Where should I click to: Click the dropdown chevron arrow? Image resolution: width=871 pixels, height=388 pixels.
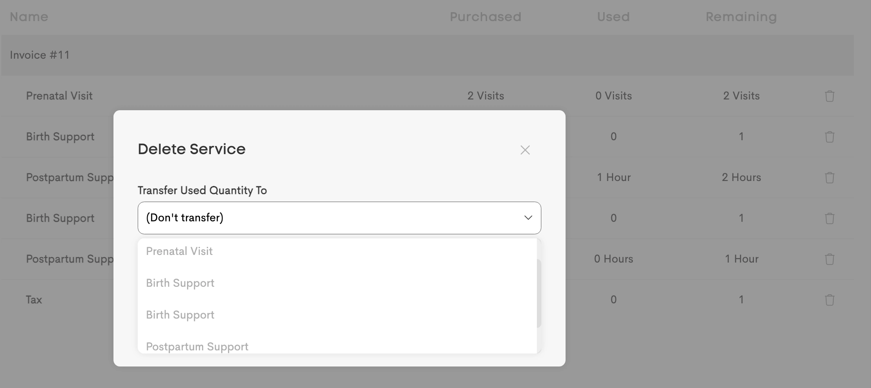click(528, 218)
